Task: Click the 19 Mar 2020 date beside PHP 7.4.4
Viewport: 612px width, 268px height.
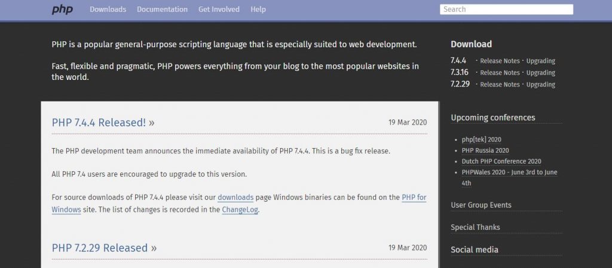Action: 408,123
